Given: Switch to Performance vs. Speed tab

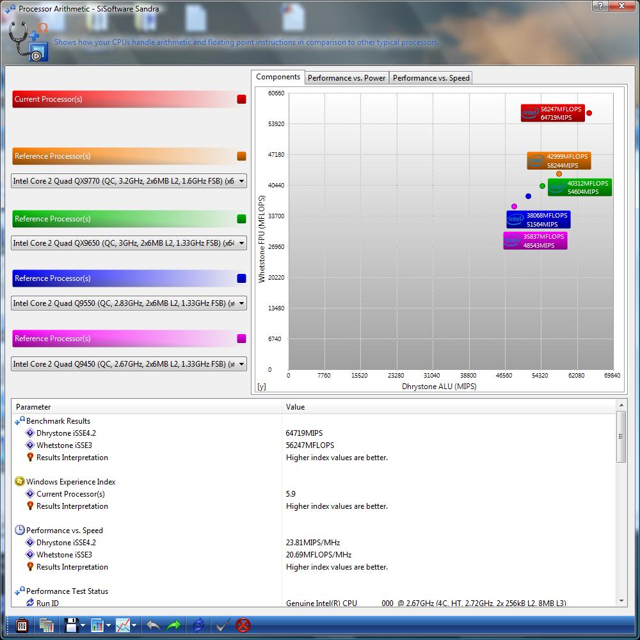Looking at the screenshot, I should click(431, 78).
